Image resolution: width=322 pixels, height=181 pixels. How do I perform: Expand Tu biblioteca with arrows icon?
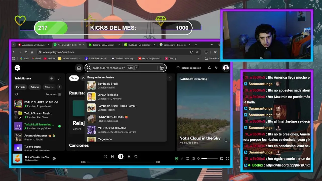[59, 78]
